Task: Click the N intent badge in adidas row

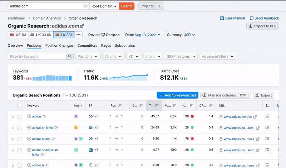Action: (x=76, y=116)
